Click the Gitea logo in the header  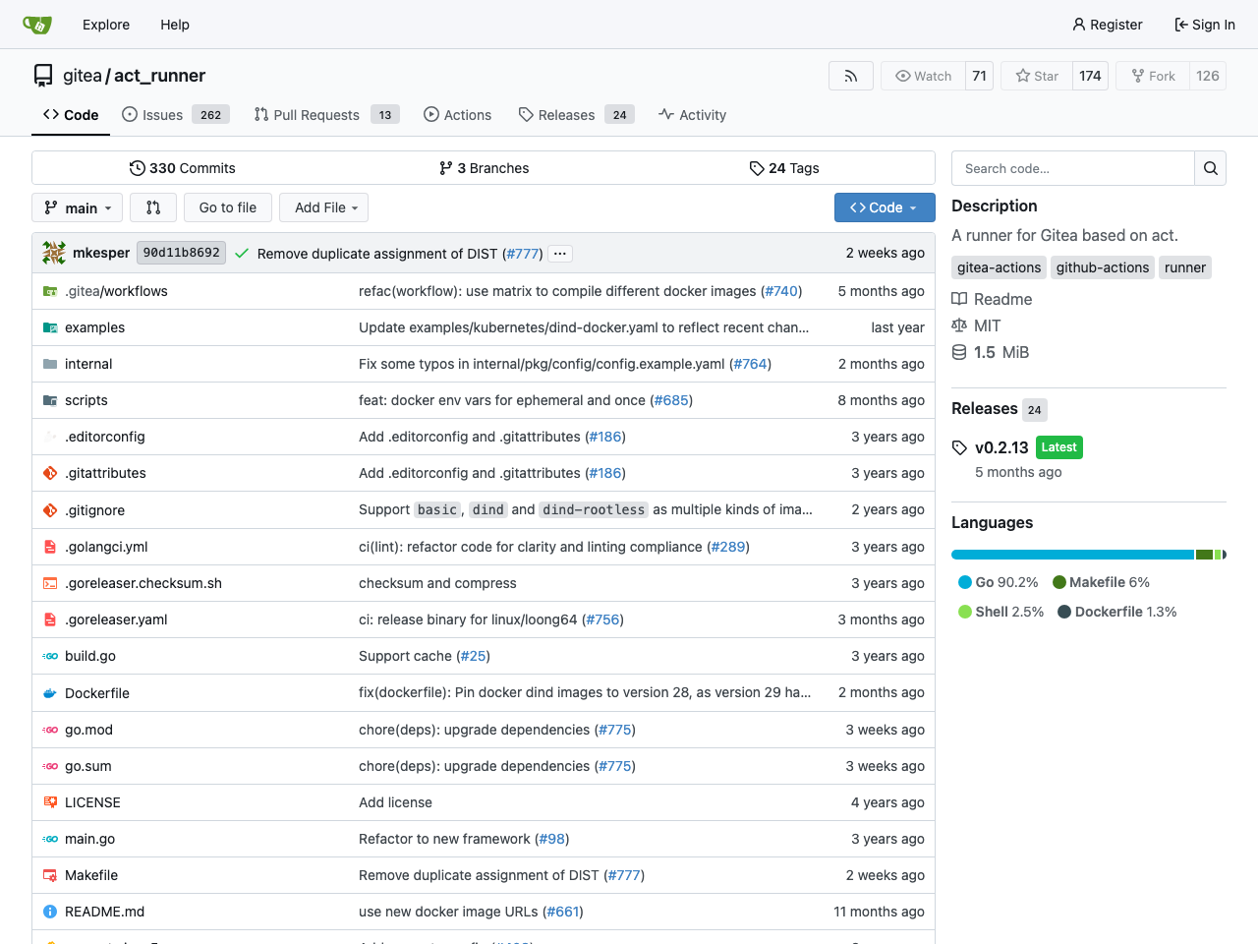(x=36, y=24)
